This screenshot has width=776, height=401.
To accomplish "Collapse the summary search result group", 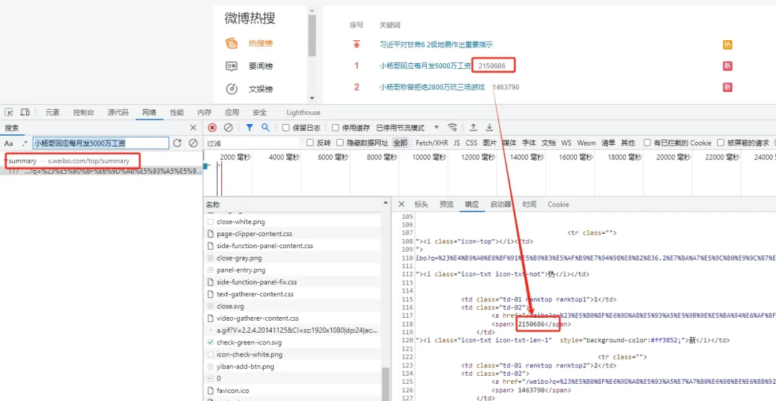I will tap(6, 161).
